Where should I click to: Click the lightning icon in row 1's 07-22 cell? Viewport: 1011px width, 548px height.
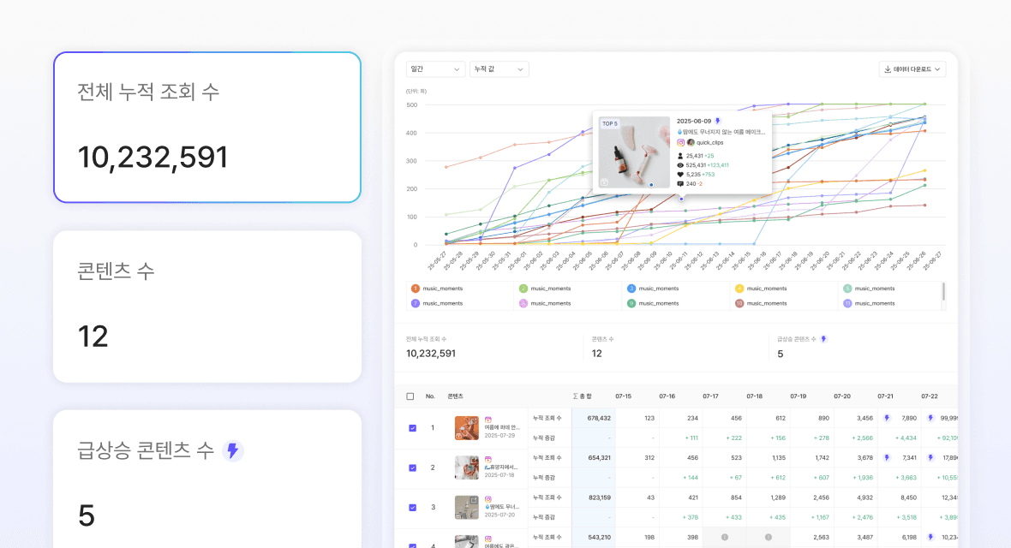pyautogui.click(x=930, y=418)
